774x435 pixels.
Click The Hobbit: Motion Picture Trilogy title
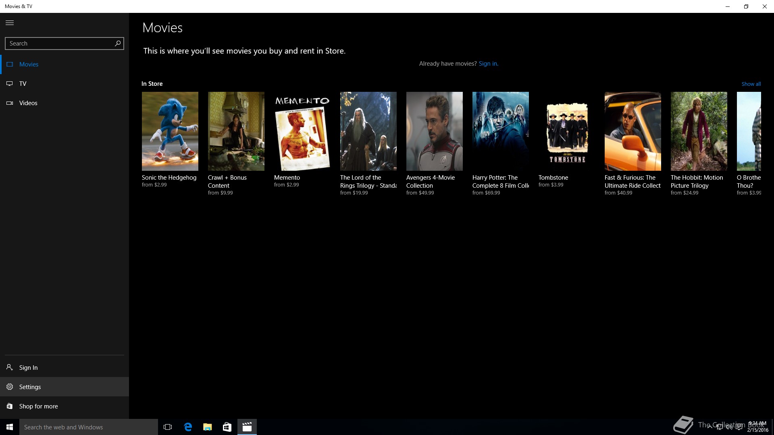pos(697,182)
